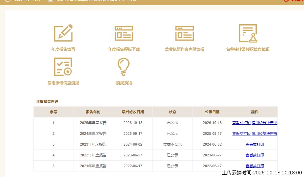Image resolution: width=304 pixels, height=177 pixels.
Task: Click the red exit icon at the top right
Action: pyautogui.click(x=286, y=1)
